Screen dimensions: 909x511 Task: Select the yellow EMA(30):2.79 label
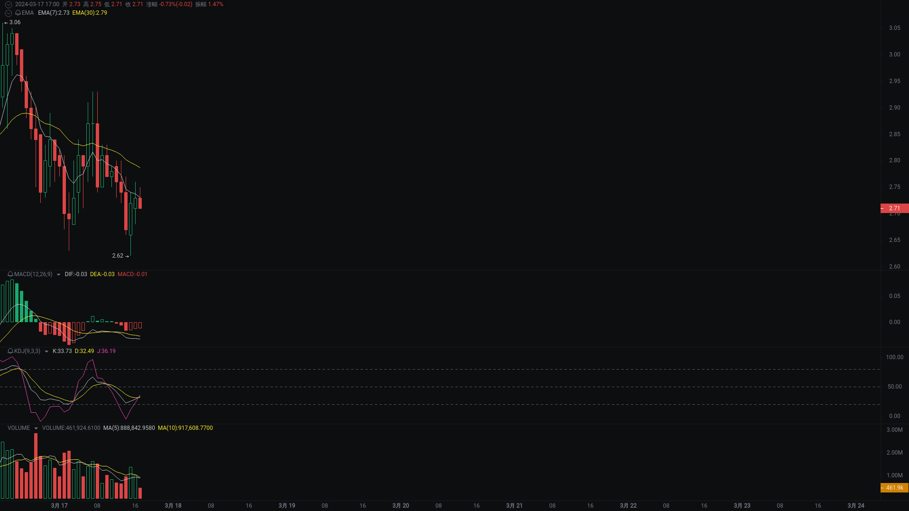point(90,13)
